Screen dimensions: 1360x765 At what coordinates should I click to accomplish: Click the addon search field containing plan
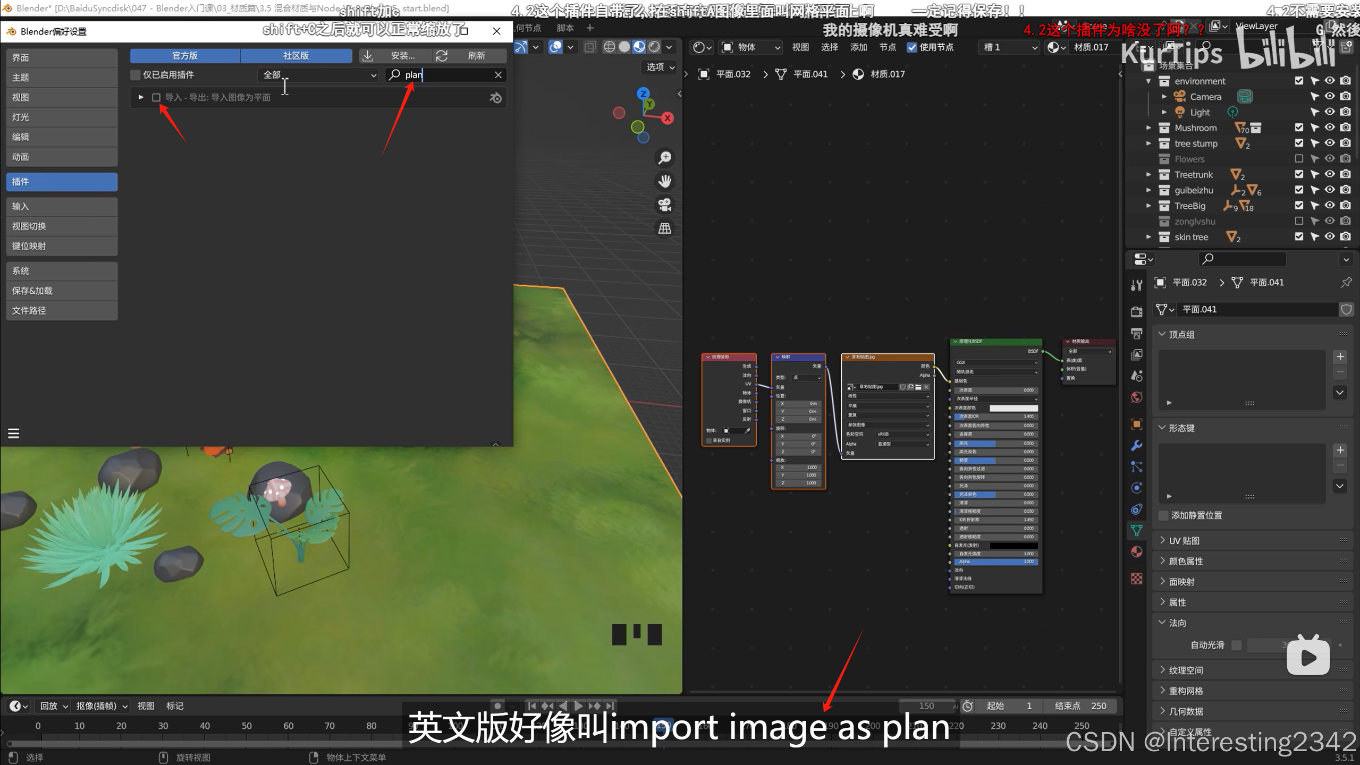[x=446, y=75]
